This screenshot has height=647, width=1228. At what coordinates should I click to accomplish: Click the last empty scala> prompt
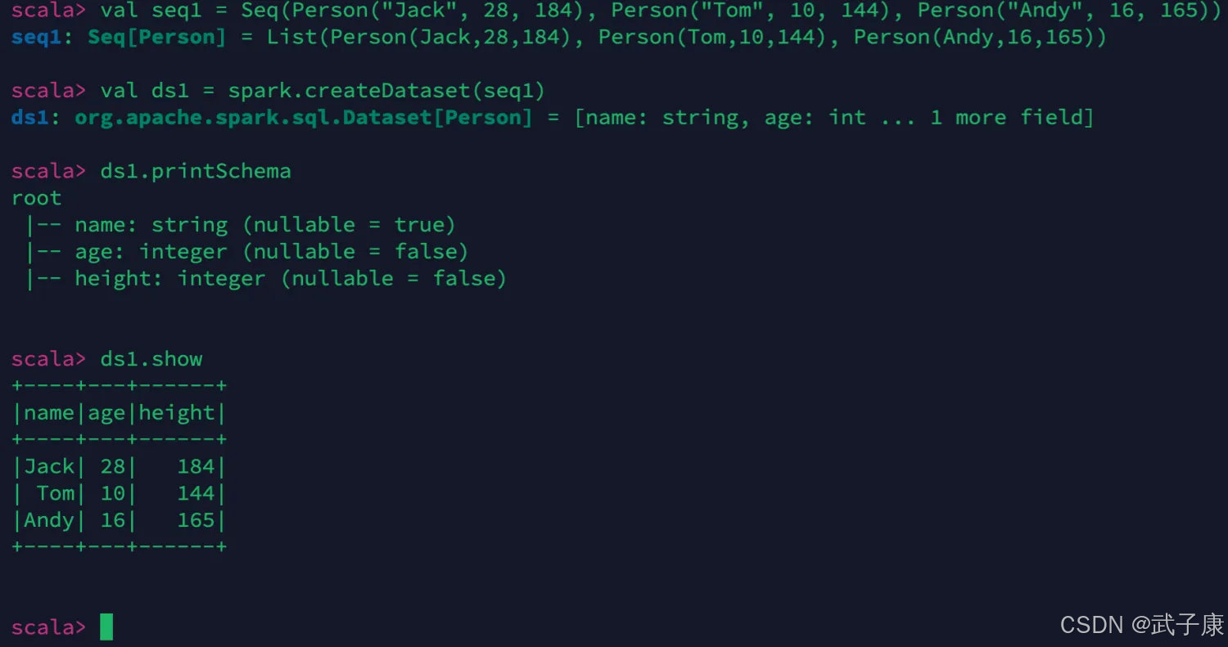pyautogui.click(x=48, y=627)
